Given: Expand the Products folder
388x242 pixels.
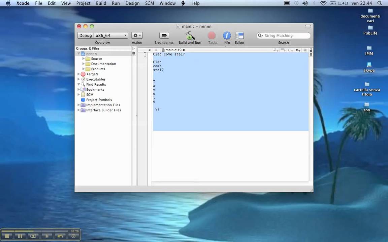Looking at the screenshot, I should pyautogui.click(x=84, y=69).
